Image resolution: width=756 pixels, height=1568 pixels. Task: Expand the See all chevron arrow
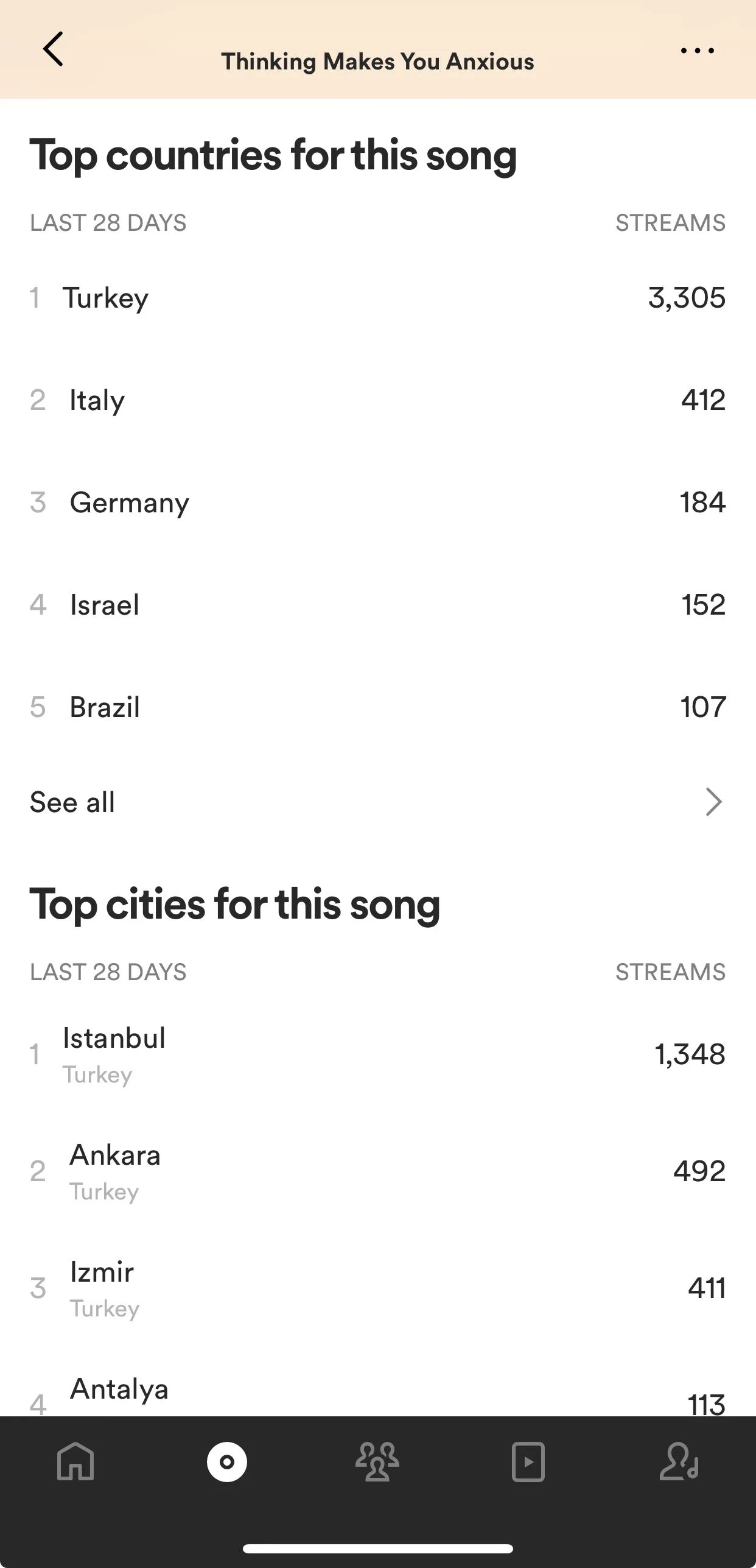(713, 802)
